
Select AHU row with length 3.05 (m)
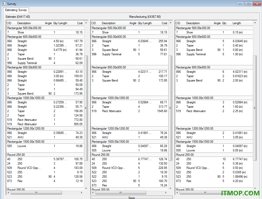214,137
